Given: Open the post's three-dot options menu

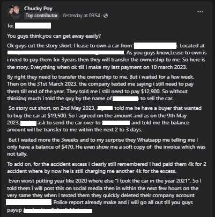Looking at the screenshot, I should (200, 12).
